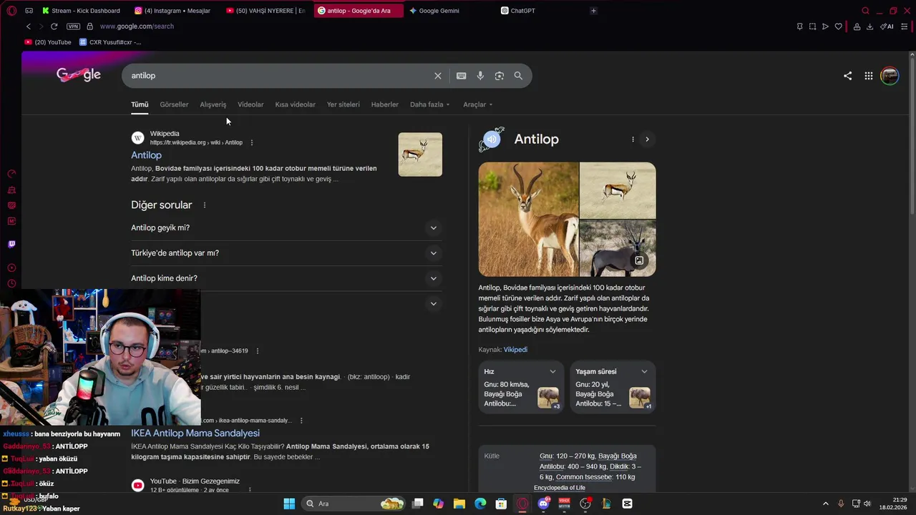This screenshot has width=916, height=515.
Task: Switch to the Haberler tab
Action: pos(385,104)
